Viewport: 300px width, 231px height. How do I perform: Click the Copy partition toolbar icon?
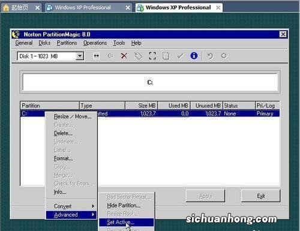click(166, 56)
